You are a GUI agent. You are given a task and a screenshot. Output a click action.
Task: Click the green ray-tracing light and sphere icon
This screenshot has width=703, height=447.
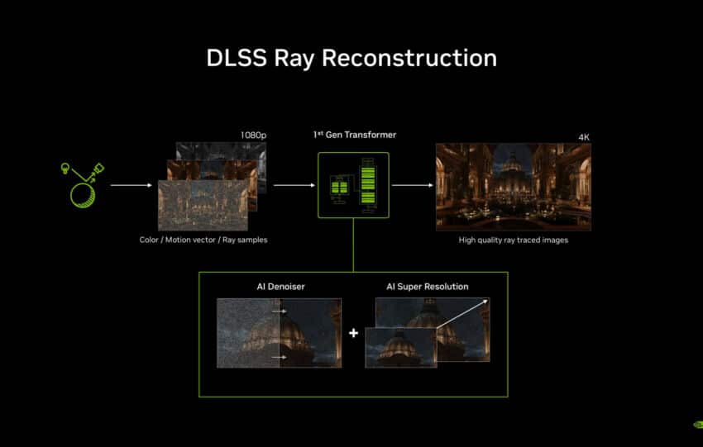[x=83, y=185]
